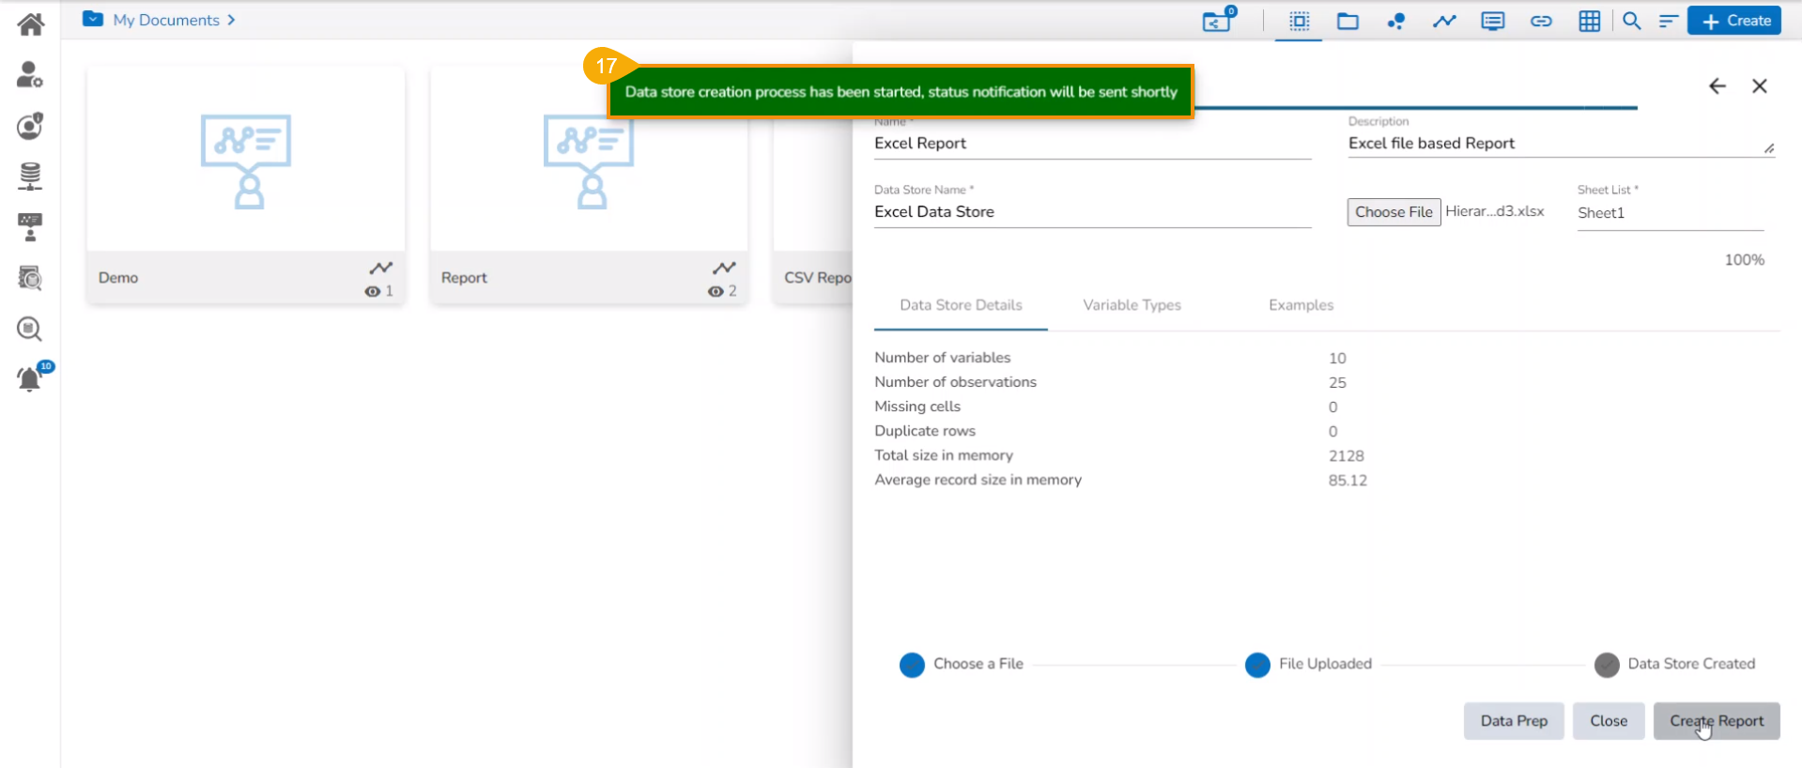Screen dimensions: 1802x768
Task: Click the observations value '25'
Action: click(x=1337, y=383)
